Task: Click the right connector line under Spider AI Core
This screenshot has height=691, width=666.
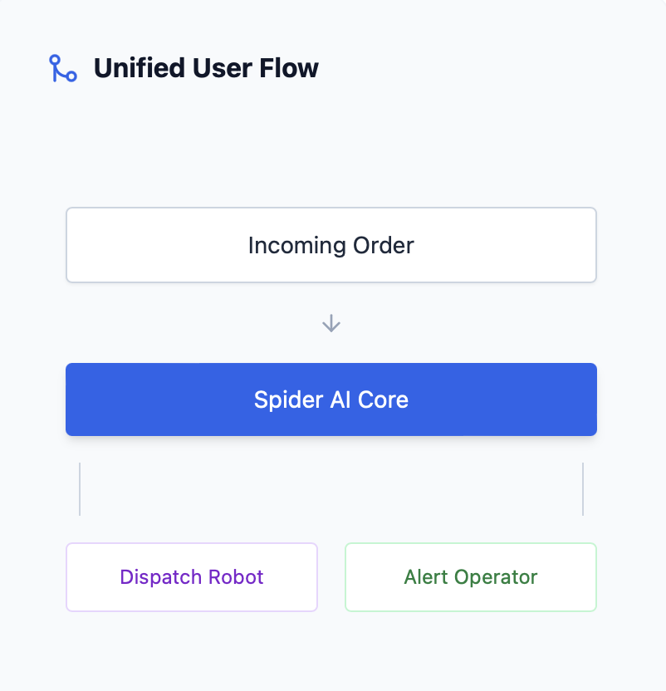Action: [583, 489]
